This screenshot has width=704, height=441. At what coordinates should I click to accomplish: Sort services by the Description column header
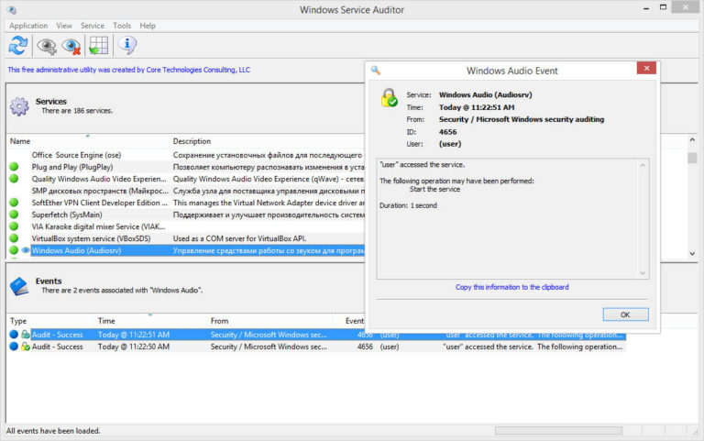(x=192, y=141)
